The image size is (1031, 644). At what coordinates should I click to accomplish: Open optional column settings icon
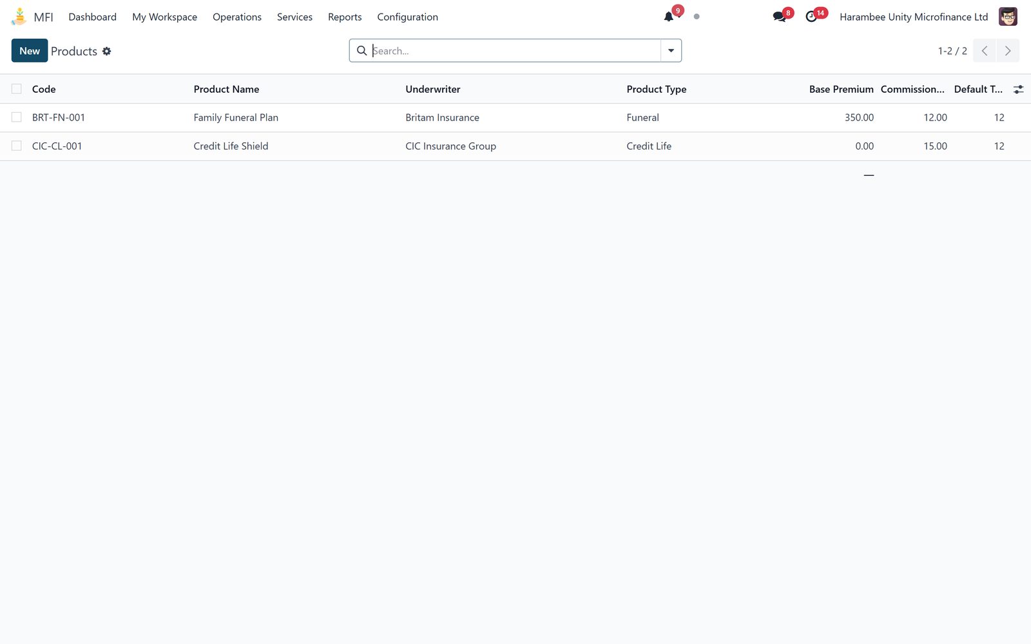1018,90
